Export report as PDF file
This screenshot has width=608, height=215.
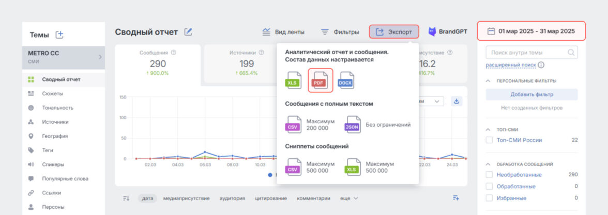pos(320,81)
